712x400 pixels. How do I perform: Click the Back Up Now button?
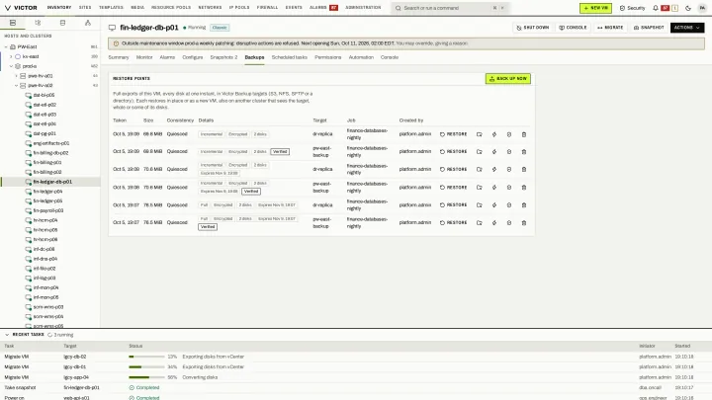point(507,78)
